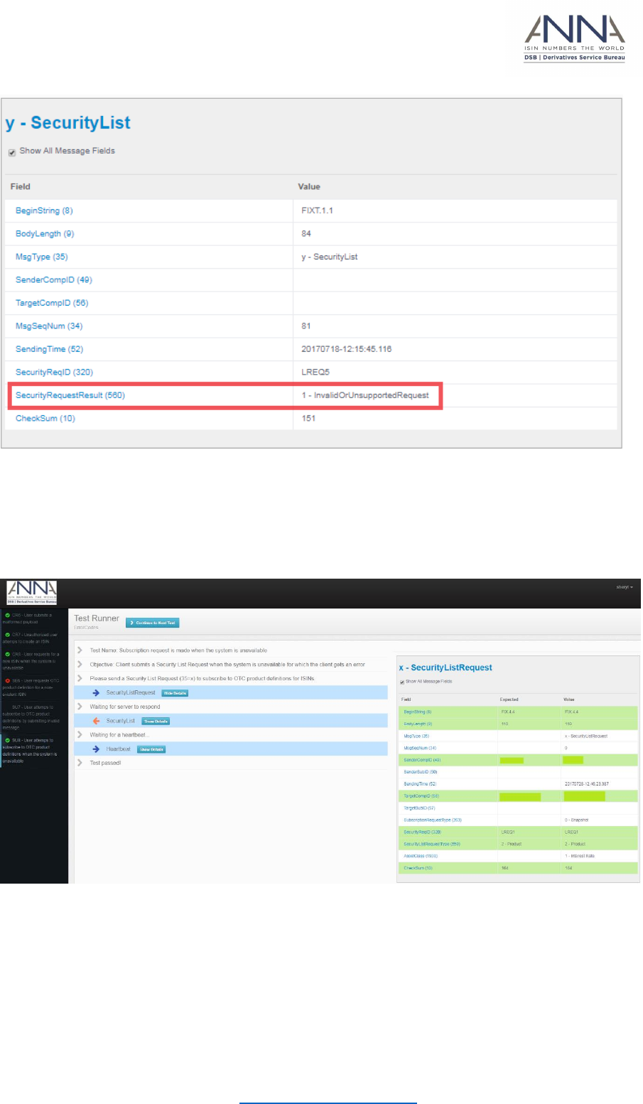Open CheckSum (10) link in SecurityList table
643x1104 pixels.
(x=45, y=418)
